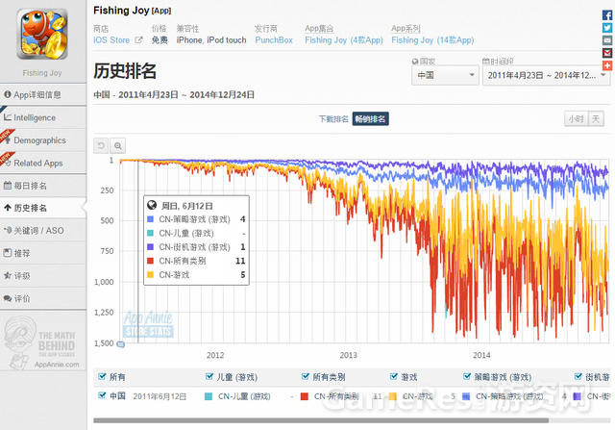Click the 2011年6月12日 date in legend row

pyautogui.click(x=160, y=396)
